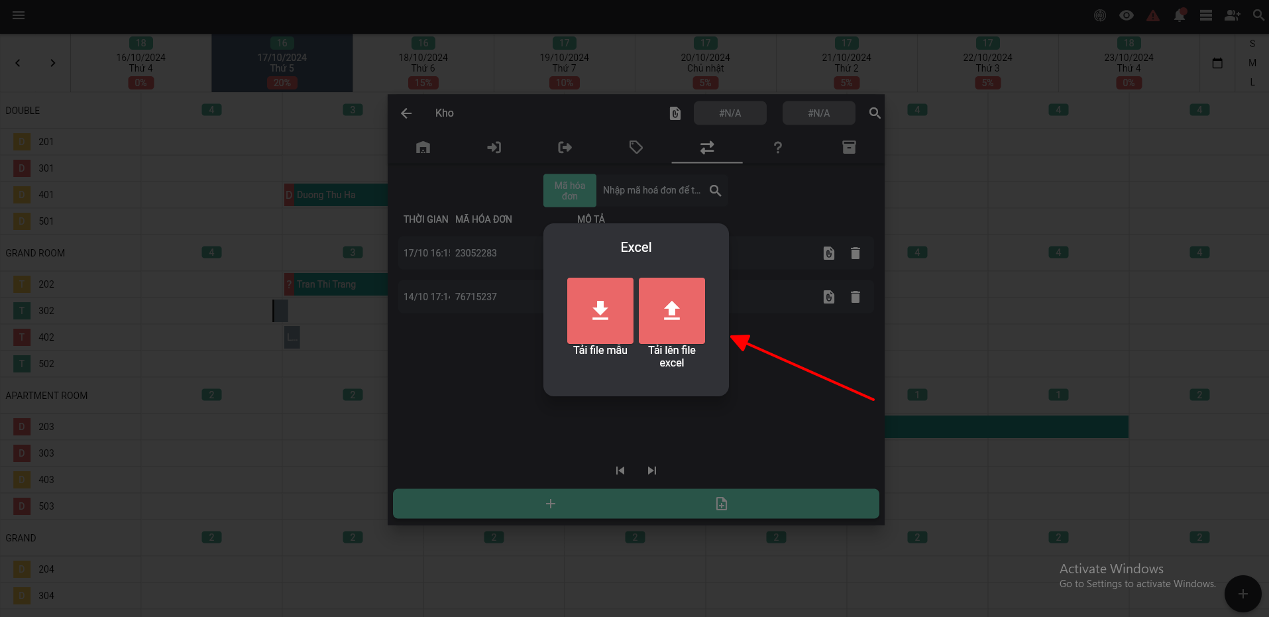
Task: Toggle the eye visibility icon in top bar
Action: (1127, 15)
